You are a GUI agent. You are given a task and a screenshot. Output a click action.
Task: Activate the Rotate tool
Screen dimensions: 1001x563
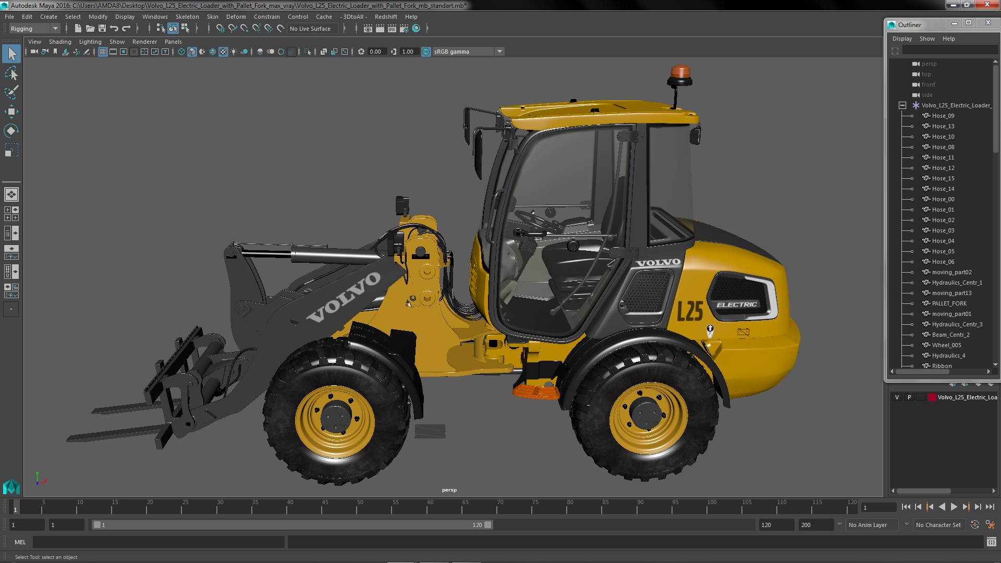(x=11, y=131)
